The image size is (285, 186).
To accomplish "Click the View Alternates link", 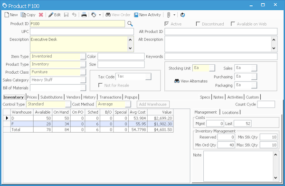I will (x=191, y=81).
